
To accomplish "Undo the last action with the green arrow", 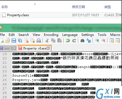I will pos(68,40).
